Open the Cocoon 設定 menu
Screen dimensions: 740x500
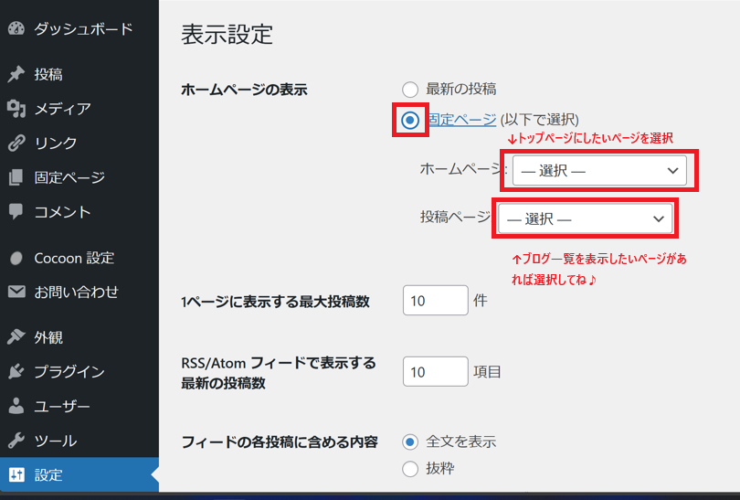coord(74,258)
